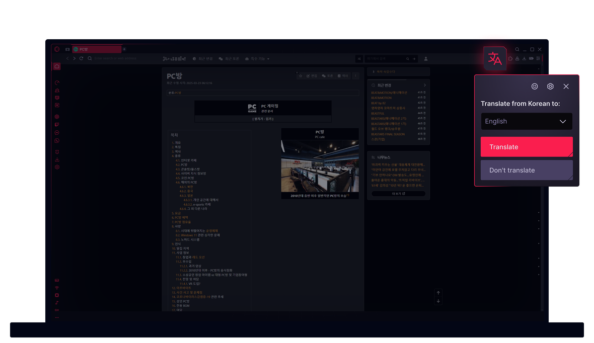Open GX Control speedometer icon in sidebar
594x343 pixels.
(57, 83)
